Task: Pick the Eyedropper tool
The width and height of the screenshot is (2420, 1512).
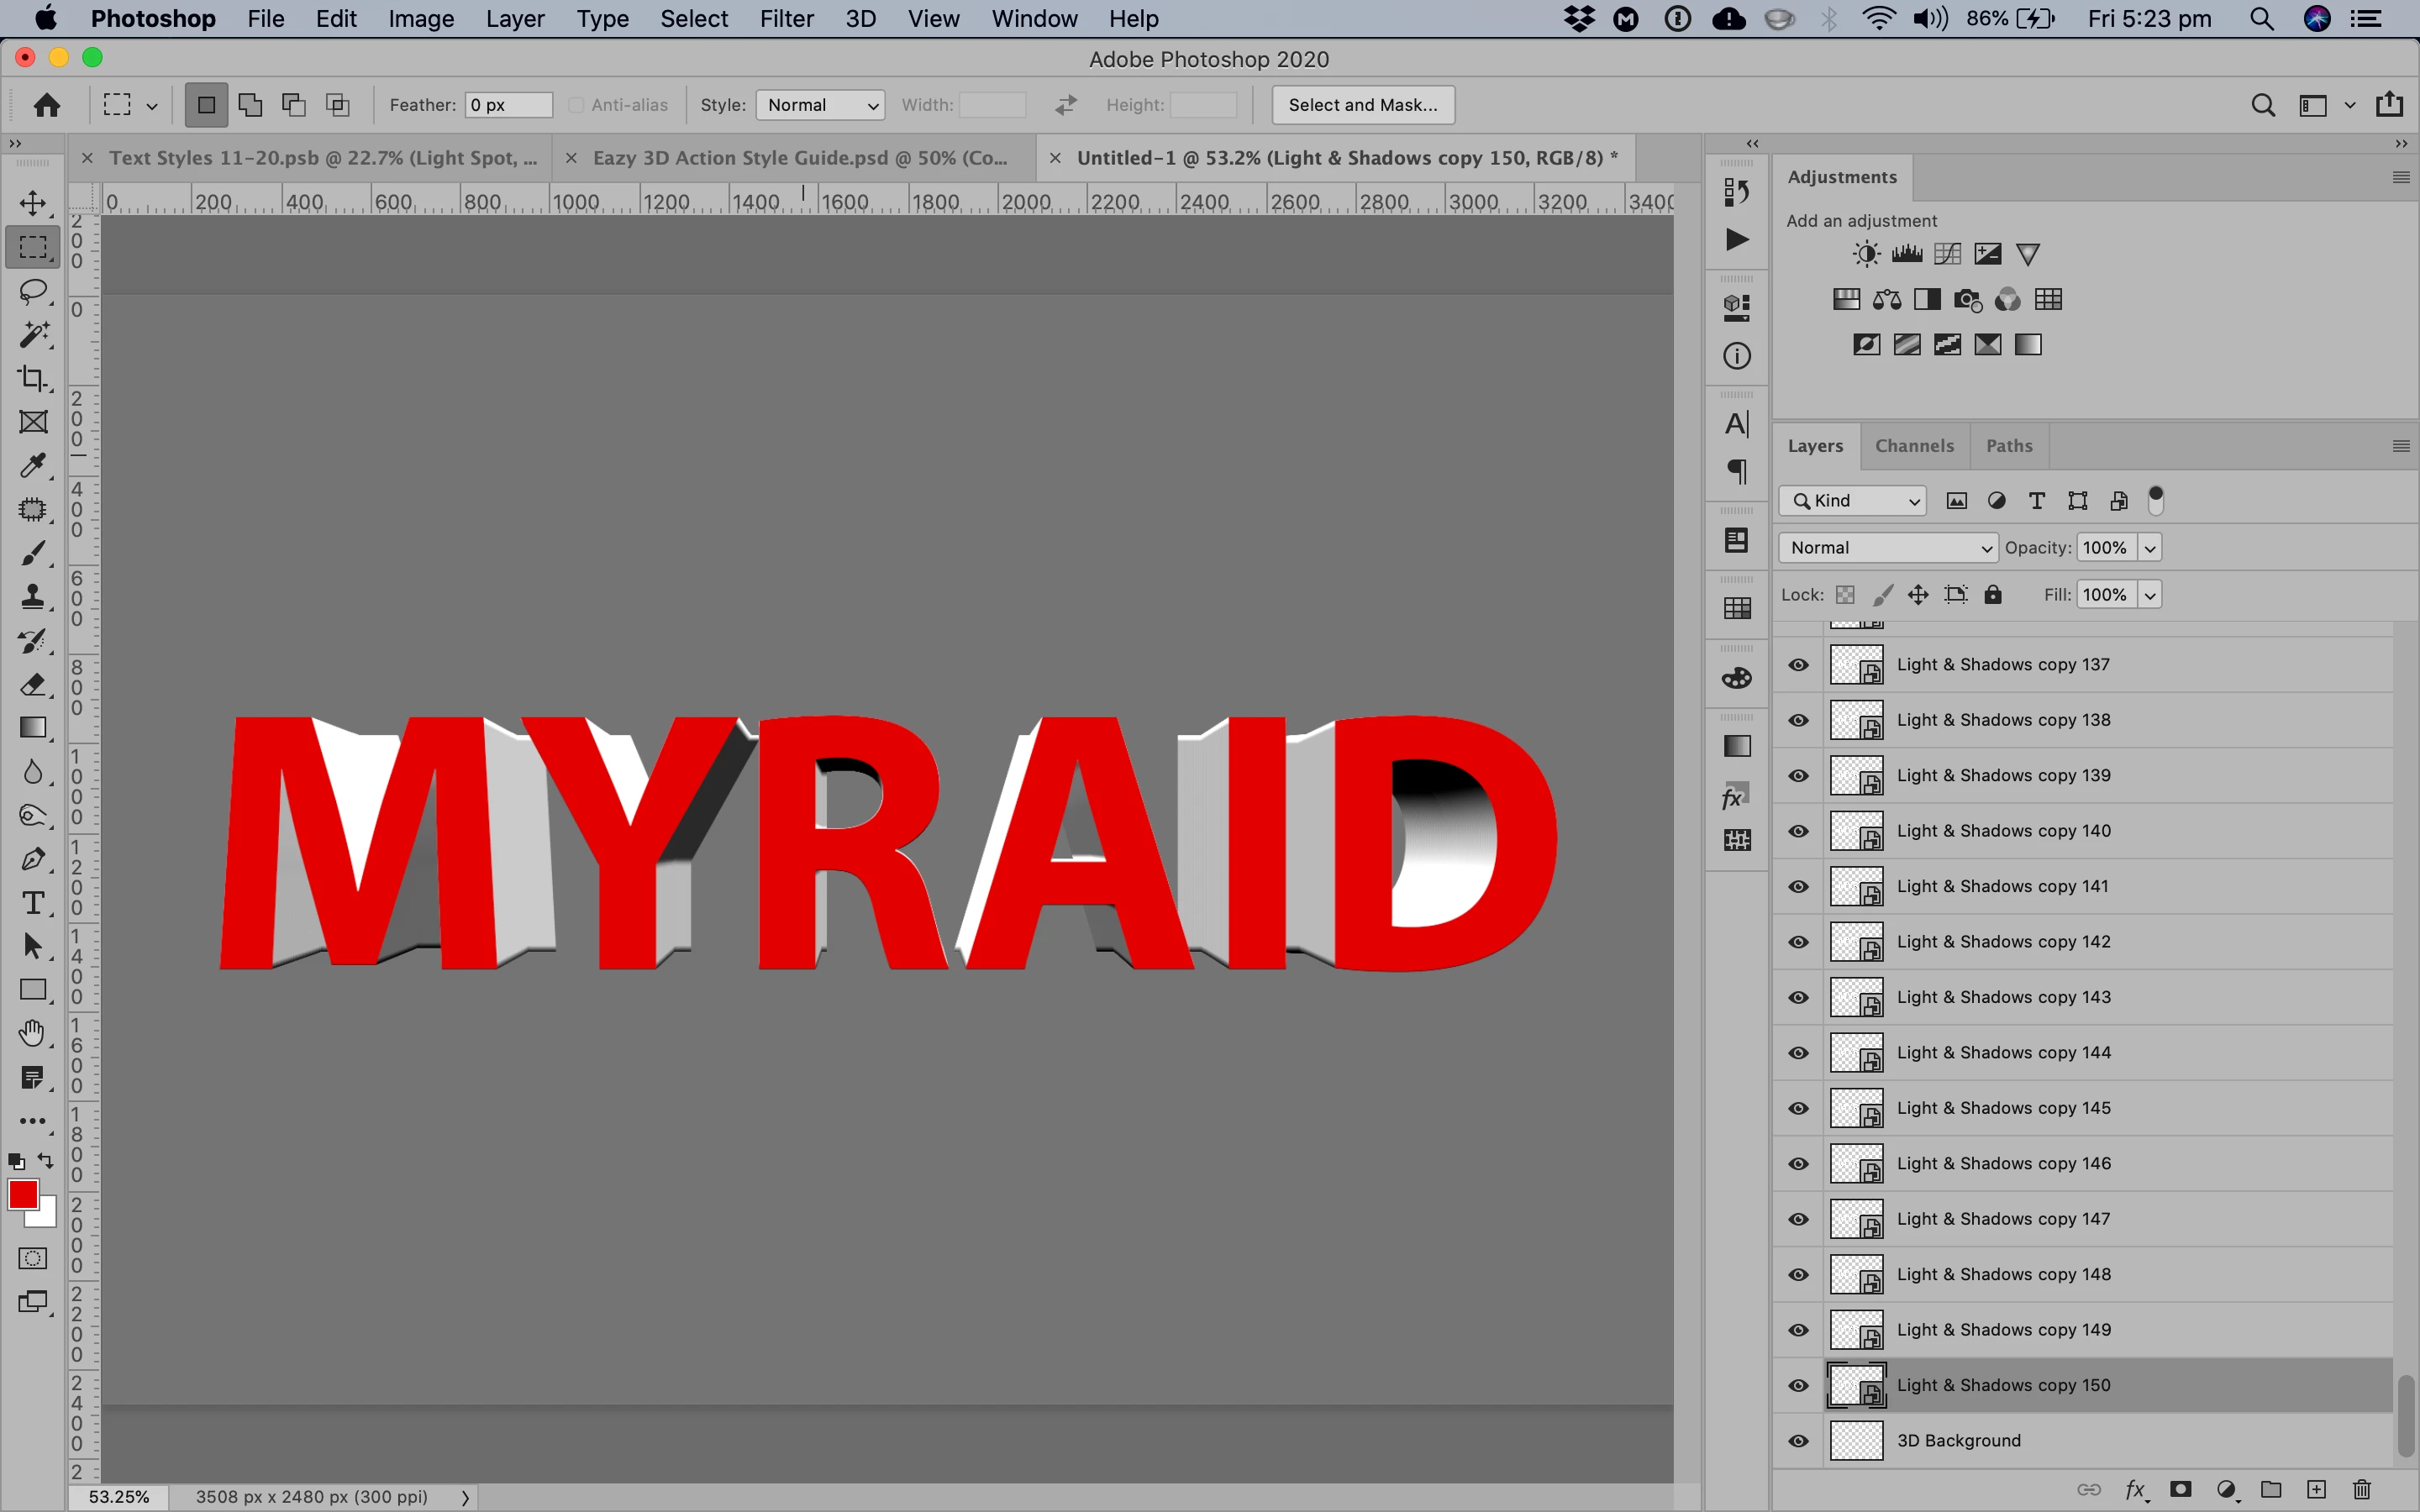Action: (x=33, y=466)
